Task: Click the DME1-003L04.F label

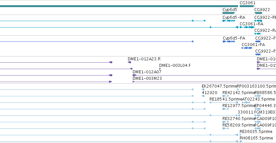Action: 175,66
